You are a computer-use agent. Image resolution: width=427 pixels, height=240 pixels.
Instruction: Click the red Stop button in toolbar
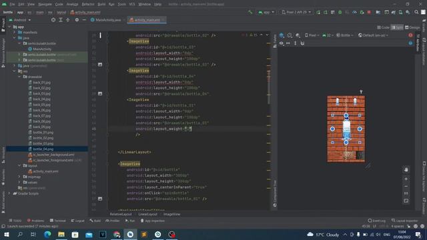(369, 12)
